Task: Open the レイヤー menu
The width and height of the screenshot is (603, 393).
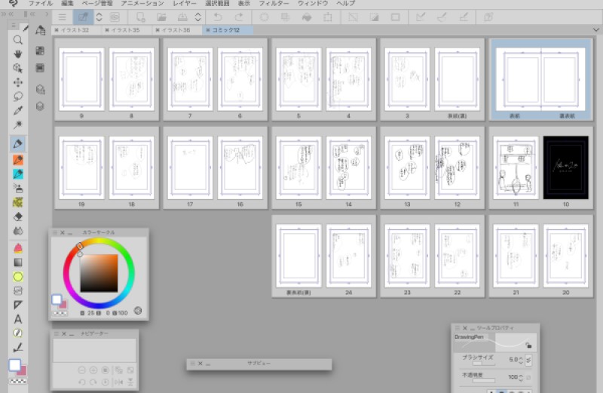Action: (x=185, y=4)
